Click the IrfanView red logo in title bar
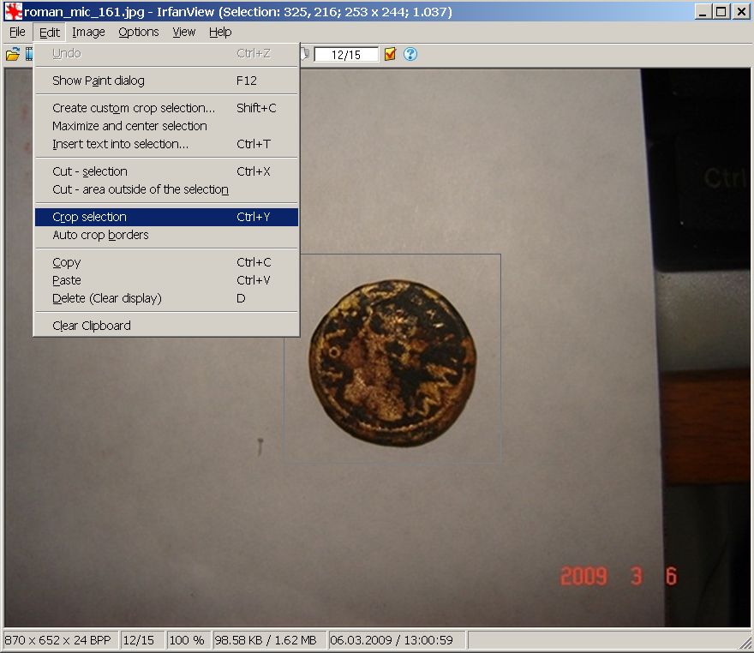The height and width of the screenshot is (653, 754). [13, 12]
